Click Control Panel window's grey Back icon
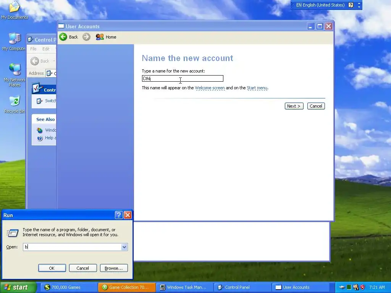 [35, 61]
